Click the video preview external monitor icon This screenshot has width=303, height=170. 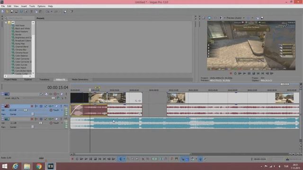(209, 18)
